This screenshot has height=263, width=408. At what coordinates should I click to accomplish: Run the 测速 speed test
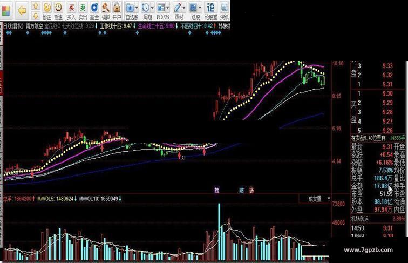(x=58, y=11)
